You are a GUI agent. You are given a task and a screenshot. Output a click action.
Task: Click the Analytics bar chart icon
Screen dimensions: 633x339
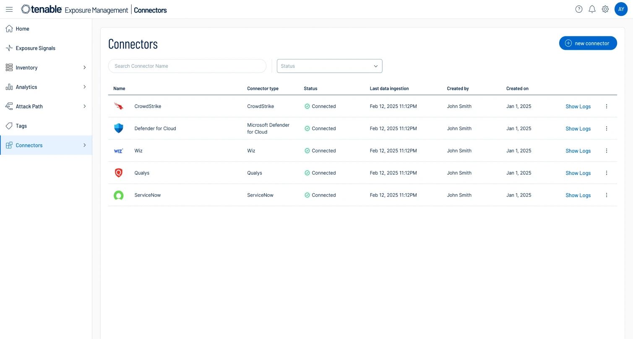[9, 87]
